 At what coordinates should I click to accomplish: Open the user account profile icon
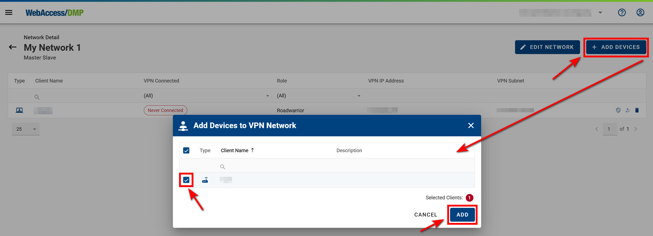click(640, 12)
